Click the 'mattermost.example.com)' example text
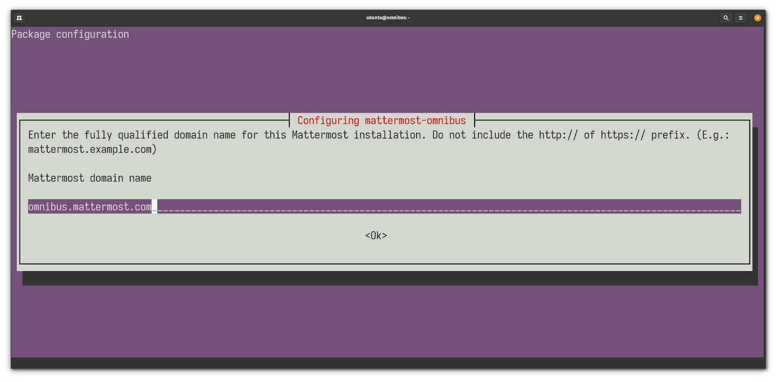The image size is (778, 382). point(92,150)
